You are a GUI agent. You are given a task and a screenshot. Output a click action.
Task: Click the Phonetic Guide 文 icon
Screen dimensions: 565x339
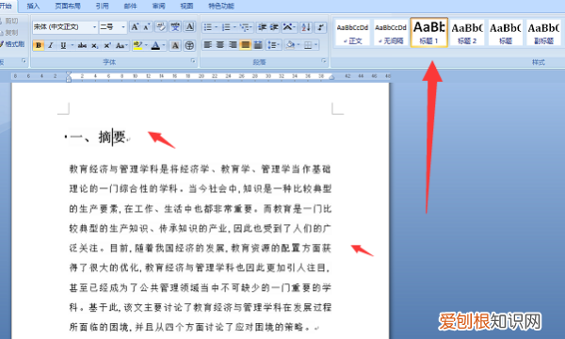click(175, 27)
